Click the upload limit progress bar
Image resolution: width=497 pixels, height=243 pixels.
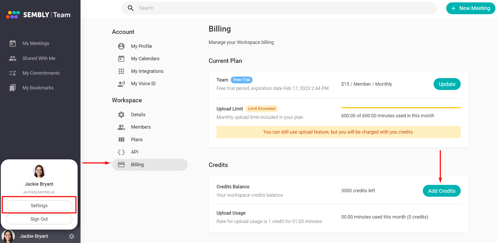(401, 108)
